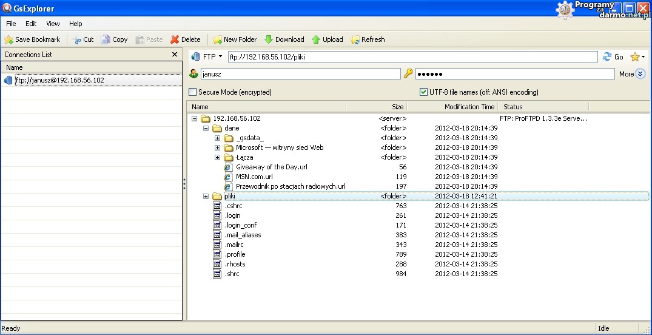Uncheck UTF-8 file names option

click(424, 92)
